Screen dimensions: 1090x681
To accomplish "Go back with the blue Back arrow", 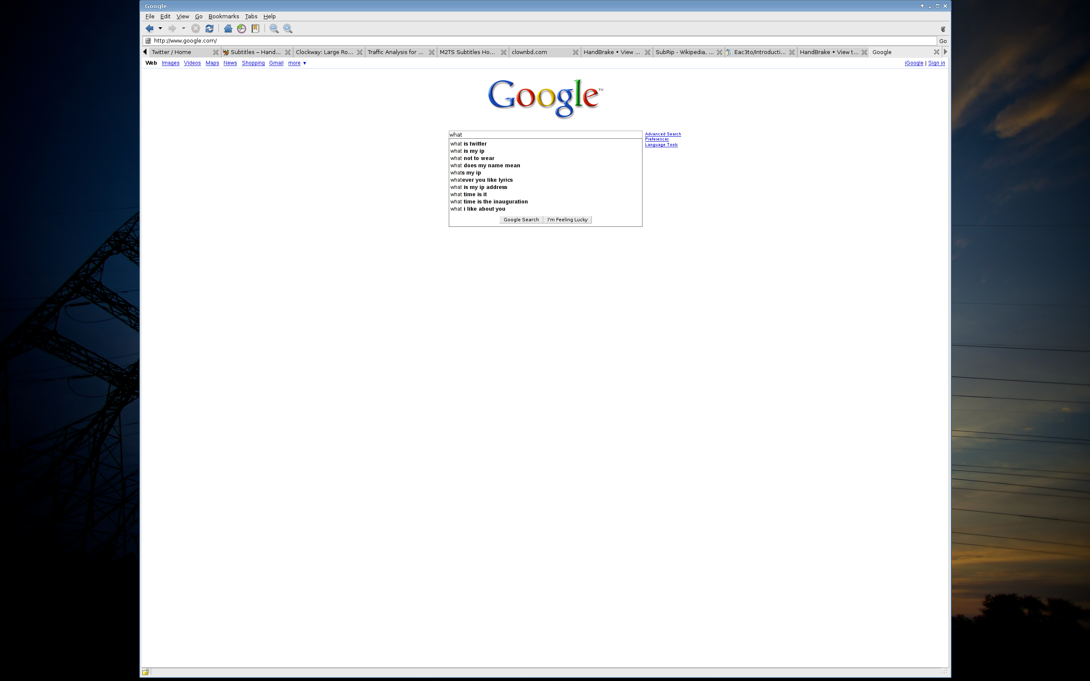I will tap(149, 29).
